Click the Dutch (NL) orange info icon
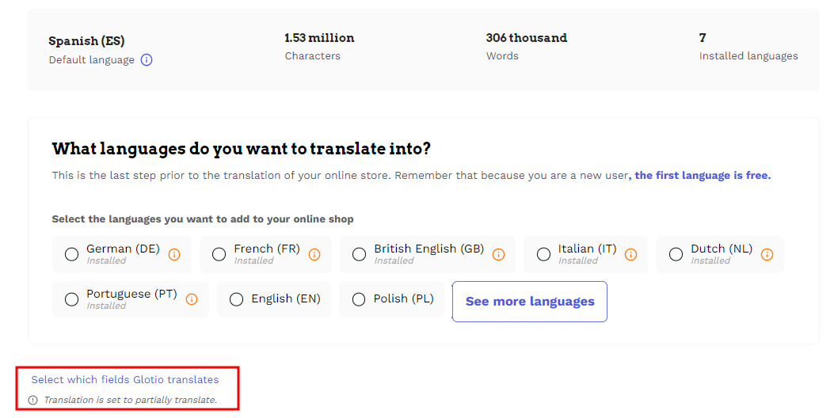The image size is (834, 418). pos(767,255)
